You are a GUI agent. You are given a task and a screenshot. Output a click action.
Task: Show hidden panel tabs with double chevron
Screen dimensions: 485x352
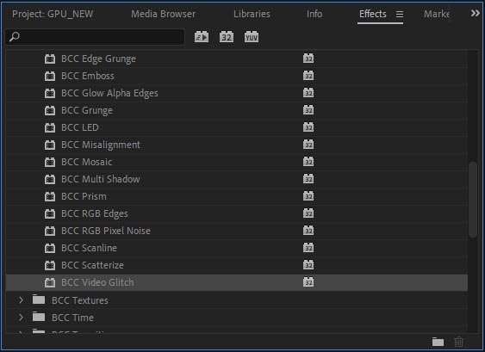point(476,13)
